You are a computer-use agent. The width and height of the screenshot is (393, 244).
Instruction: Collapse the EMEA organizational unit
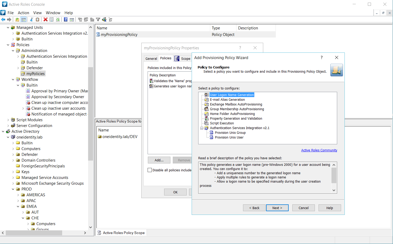click(18, 206)
